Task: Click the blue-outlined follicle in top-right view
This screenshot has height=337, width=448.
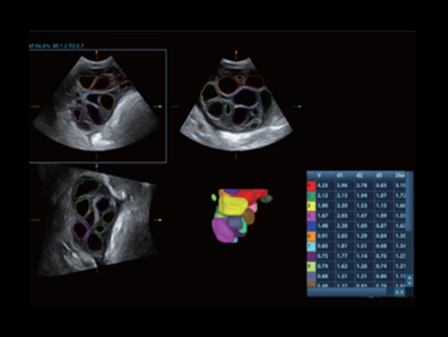Action: pyautogui.click(x=245, y=97)
